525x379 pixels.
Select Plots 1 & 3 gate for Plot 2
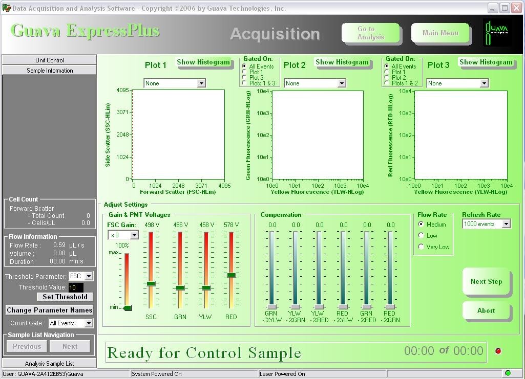(244, 83)
